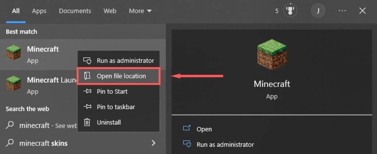This screenshot has height=154, width=377.
Task: Click the trash icon beside Uninstall
Action: point(87,122)
